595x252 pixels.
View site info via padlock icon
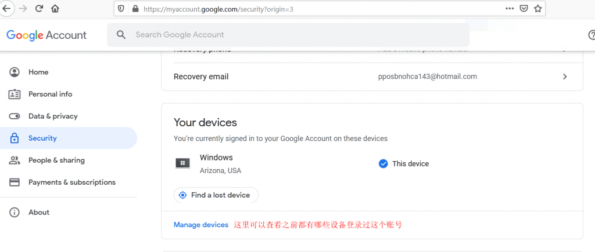[x=135, y=9]
